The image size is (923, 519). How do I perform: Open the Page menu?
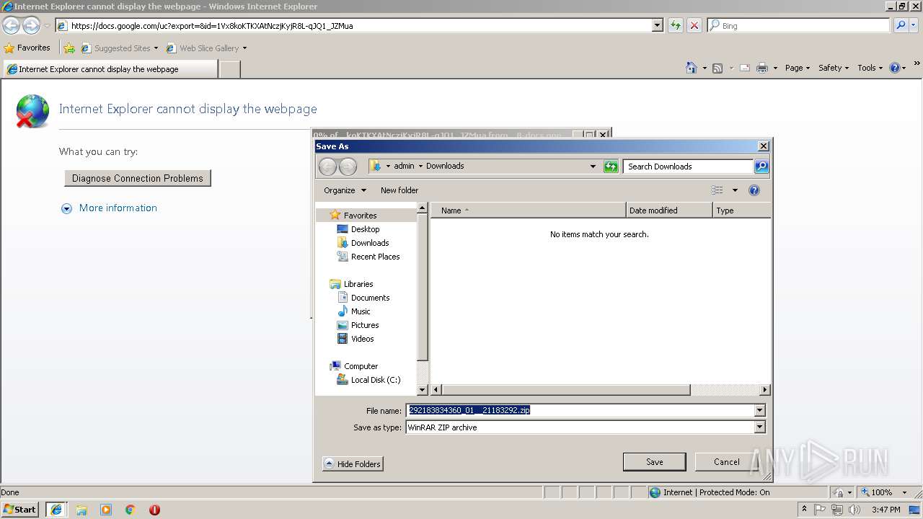coord(798,68)
